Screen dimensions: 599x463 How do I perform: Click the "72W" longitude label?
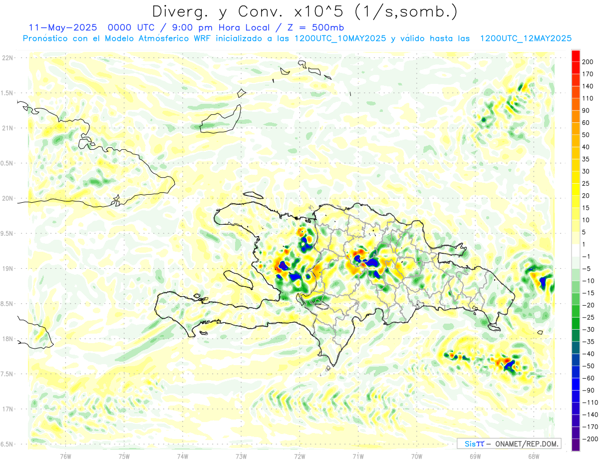pos(299,456)
